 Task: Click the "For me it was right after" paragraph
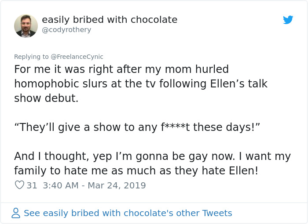click(141, 83)
